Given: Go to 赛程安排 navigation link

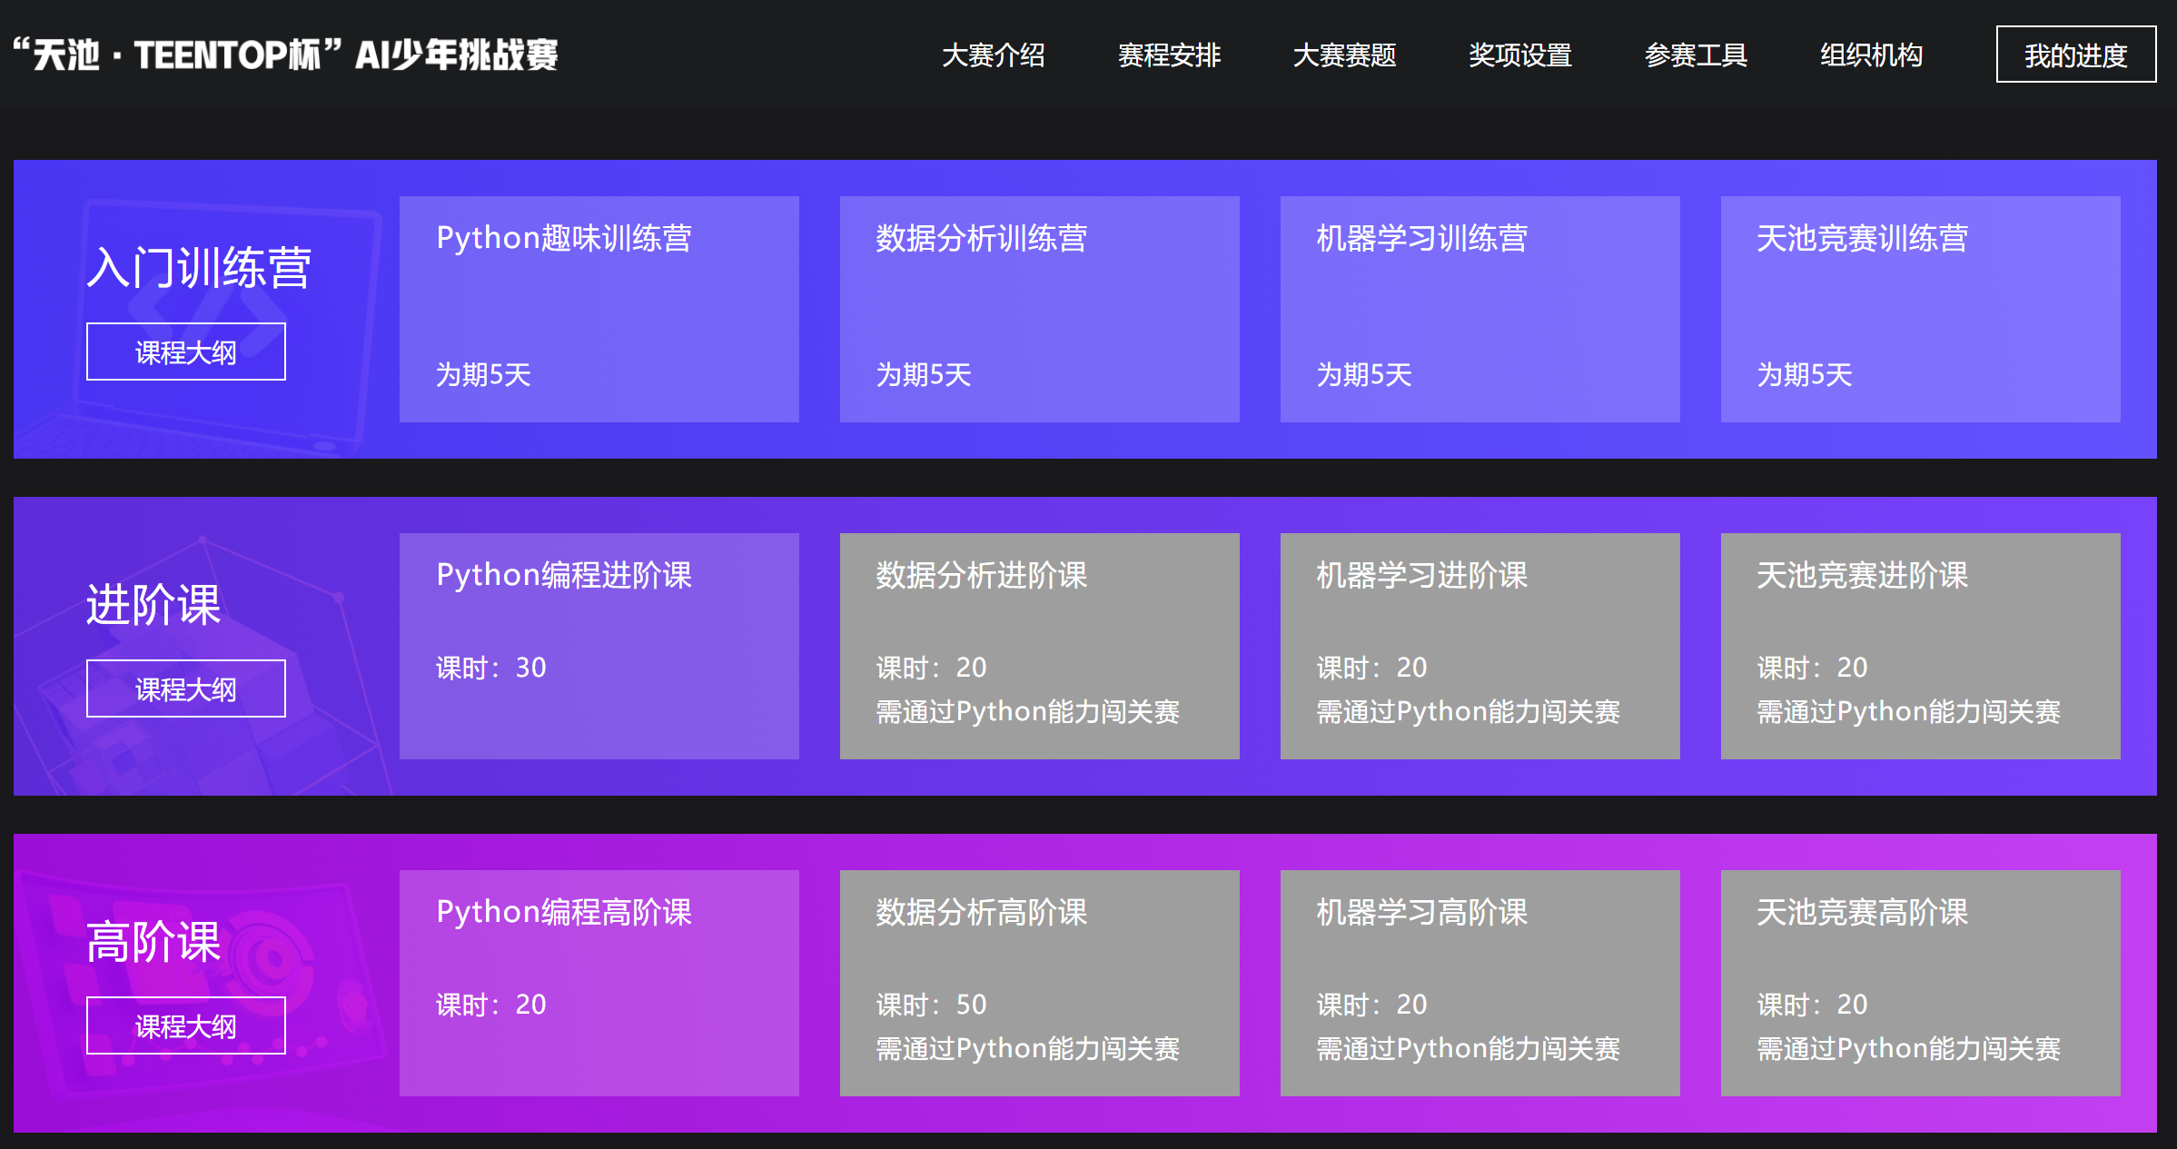Looking at the screenshot, I should click(1169, 55).
